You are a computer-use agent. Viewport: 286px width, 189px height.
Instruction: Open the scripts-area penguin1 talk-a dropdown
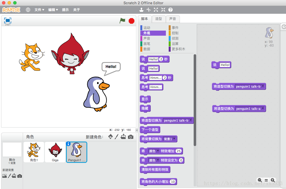[250, 109]
